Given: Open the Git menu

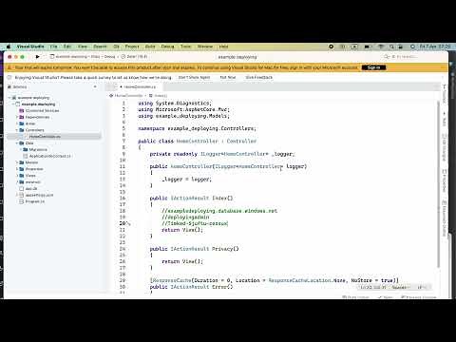Looking at the screenshot, I should pyautogui.click(x=117, y=47).
